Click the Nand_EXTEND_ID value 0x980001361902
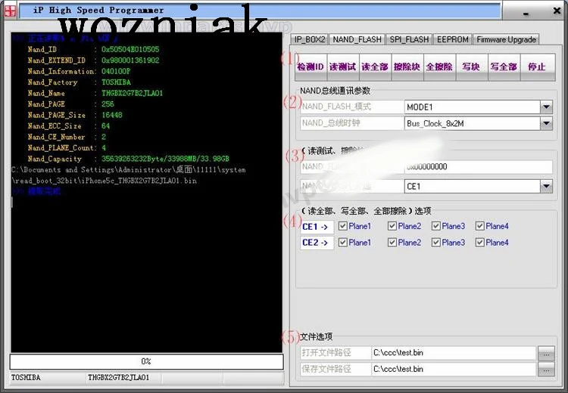The width and height of the screenshot is (568, 393). 130,60
